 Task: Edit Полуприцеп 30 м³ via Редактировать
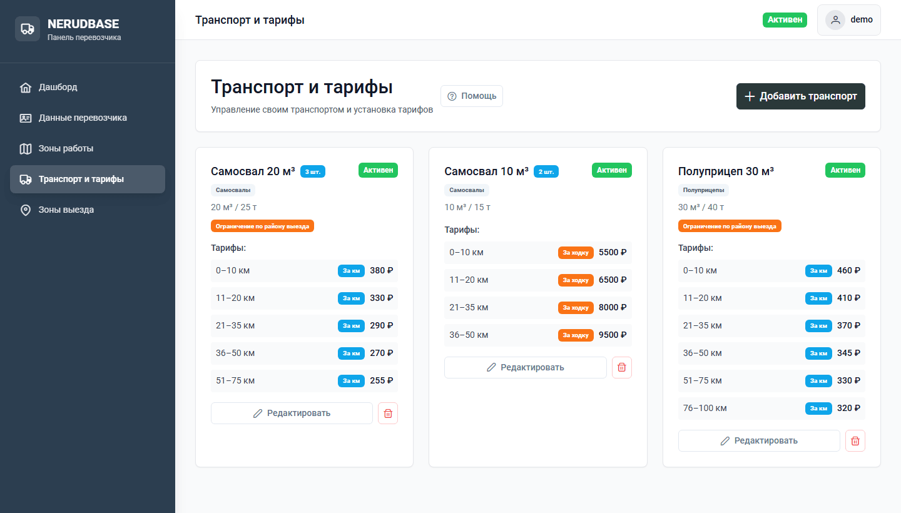pos(759,441)
